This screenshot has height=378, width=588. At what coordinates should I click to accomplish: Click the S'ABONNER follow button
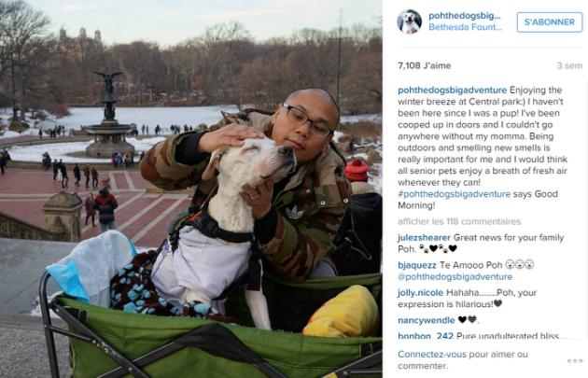550,22
